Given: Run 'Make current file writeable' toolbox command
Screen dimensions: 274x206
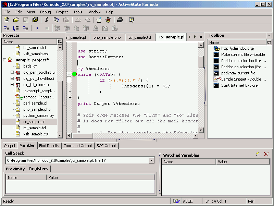Looking at the screenshot, I should (243, 54).
